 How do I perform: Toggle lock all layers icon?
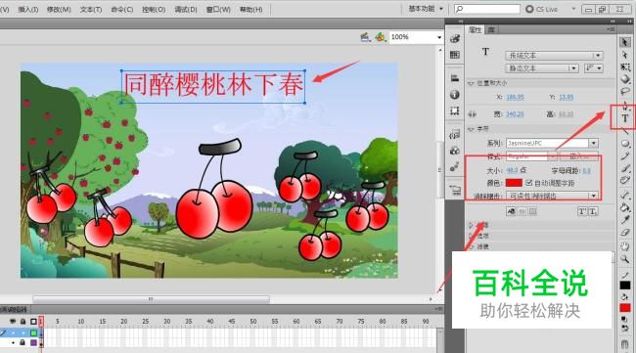(23, 322)
